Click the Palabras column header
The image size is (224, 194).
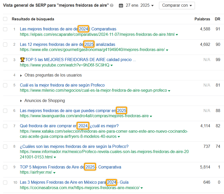coord(202,19)
